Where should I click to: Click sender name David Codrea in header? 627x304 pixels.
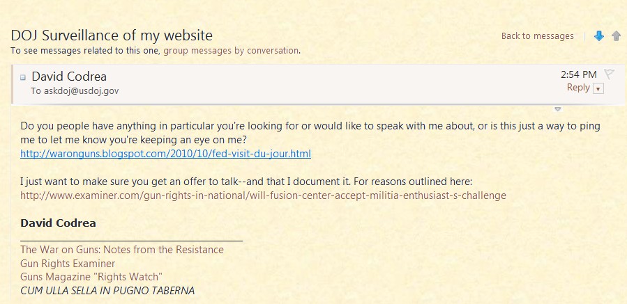(69, 77)
